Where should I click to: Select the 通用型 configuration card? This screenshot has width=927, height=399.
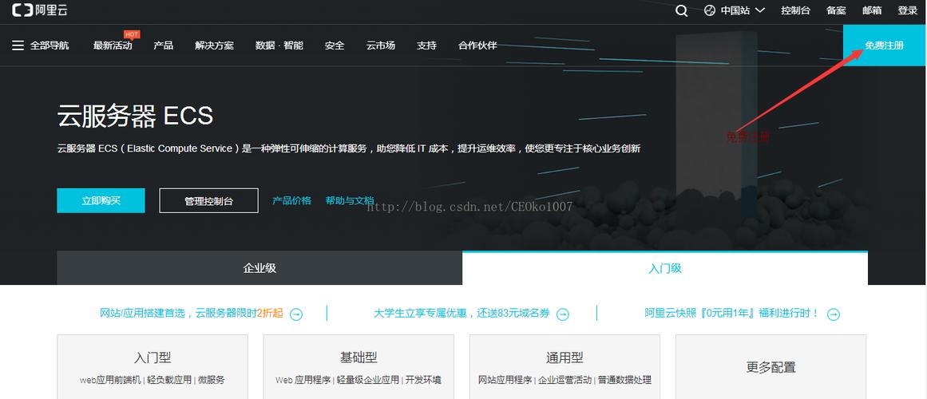pyautogui.click(x=565, y=366)
